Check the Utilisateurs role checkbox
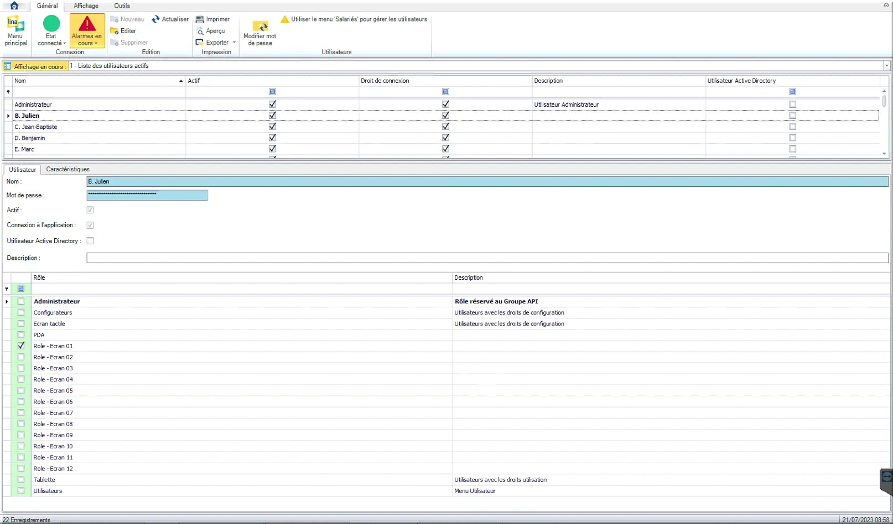Screen dimensions: 893x524 (x=21, y=491)
